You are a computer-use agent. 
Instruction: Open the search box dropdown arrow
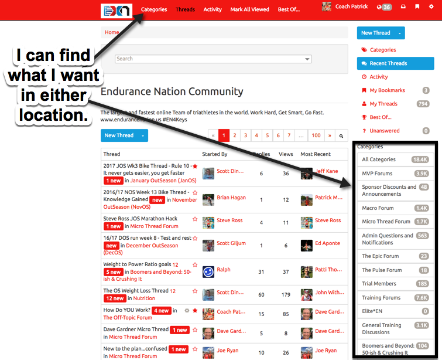(x=307, y=59)
